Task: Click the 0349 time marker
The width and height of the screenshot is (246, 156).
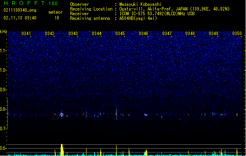Action: (x=214, y=34)
